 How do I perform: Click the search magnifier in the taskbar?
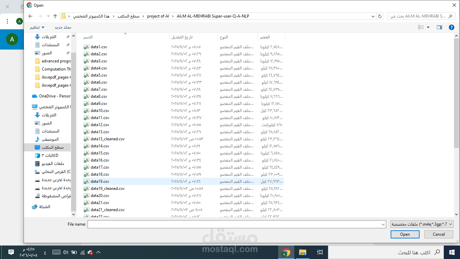coord(437,252)
